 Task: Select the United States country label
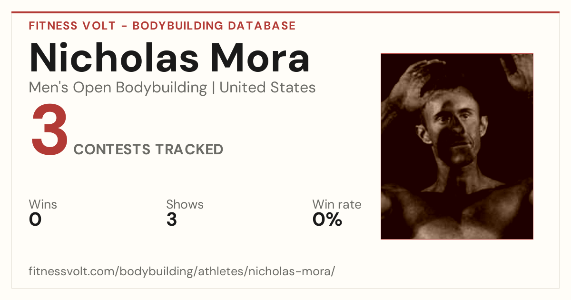(x=267, y=88)
